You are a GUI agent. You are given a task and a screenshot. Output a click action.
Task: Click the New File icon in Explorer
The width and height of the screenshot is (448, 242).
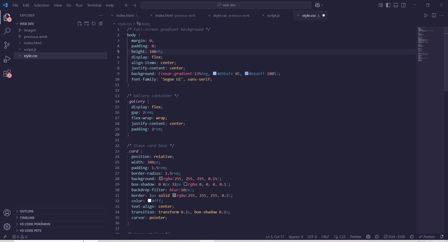coord(80,23)
